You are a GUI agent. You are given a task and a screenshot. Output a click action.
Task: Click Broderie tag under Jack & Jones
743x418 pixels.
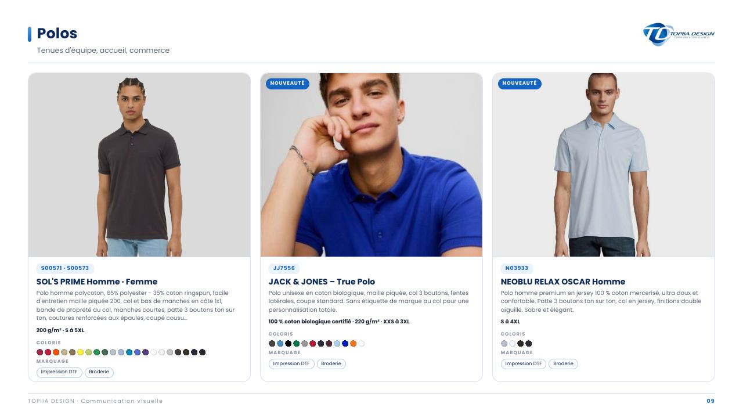click(x=331, y=364)
